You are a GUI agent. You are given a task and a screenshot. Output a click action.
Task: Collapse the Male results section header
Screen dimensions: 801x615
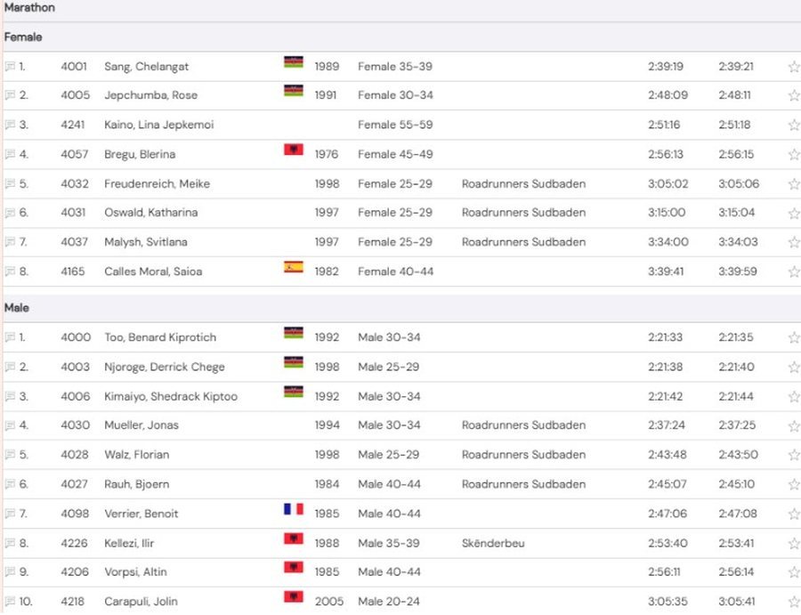coord(16,308)
